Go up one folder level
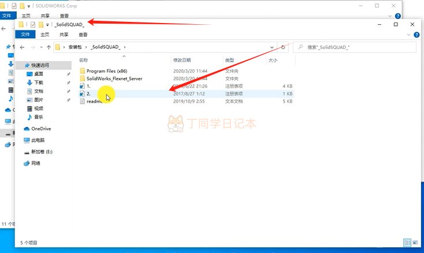This screenshot has height=253, width=424. (49, 47)
